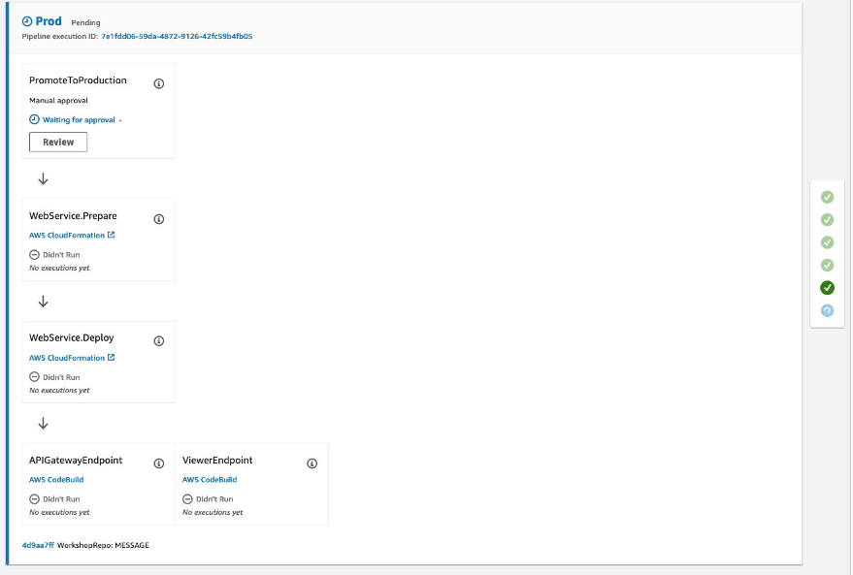Click the Didn't Run icon under APIGatewayEndpoint
This screenshot has width=853, height=575.
35,498
